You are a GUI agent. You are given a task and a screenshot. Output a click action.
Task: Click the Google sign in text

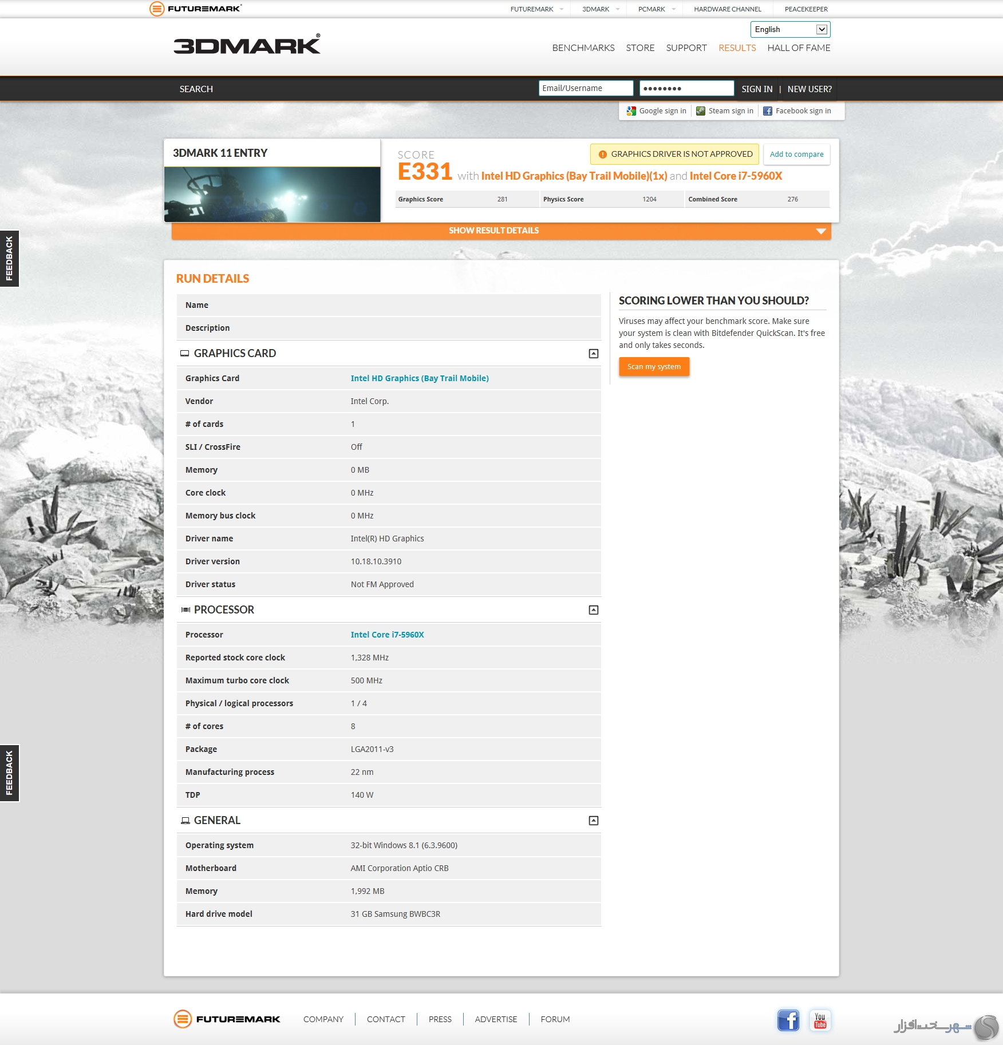click(x=662, y=111)
